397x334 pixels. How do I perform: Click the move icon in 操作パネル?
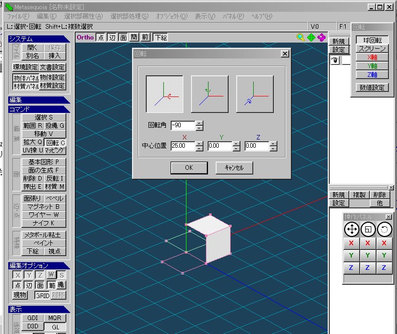pyautogui.click(x=351, y=229)
